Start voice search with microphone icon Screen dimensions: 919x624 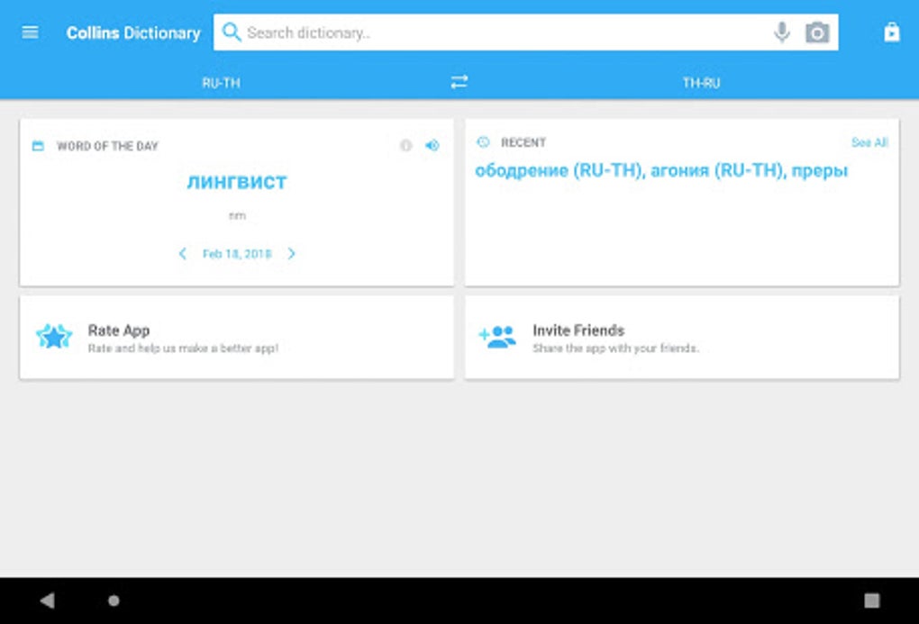[782, 32]
